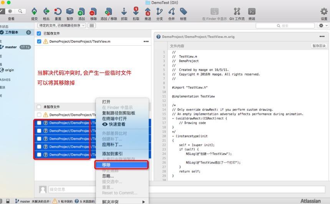Expand the 解决冲突 submenu arrow
Screen dimensions: 330x204
coord(144,202)
